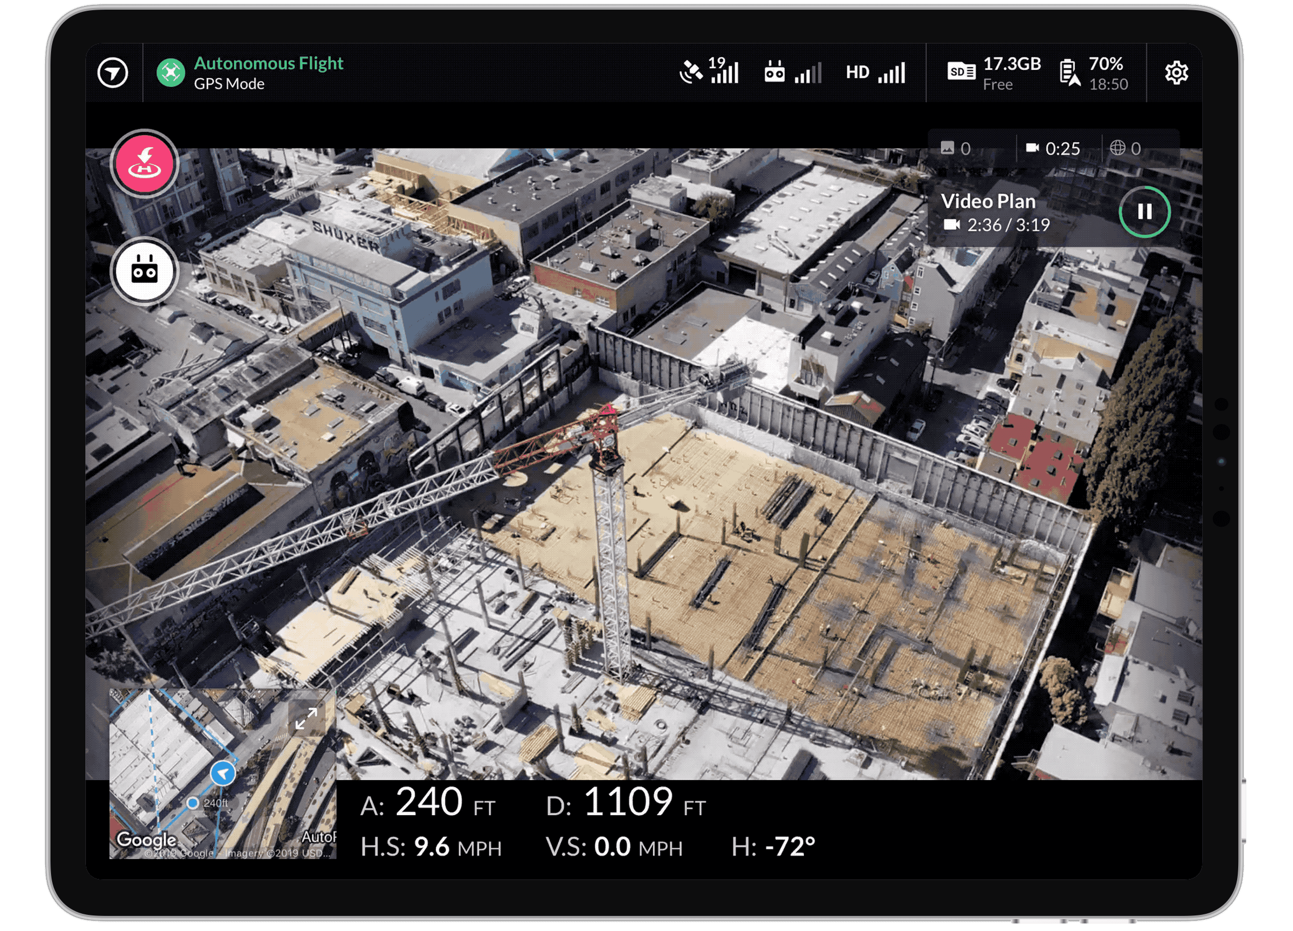The image size is (1293, 931).
Task: Tap the HD video link indicator
Action: pos(858,72)
